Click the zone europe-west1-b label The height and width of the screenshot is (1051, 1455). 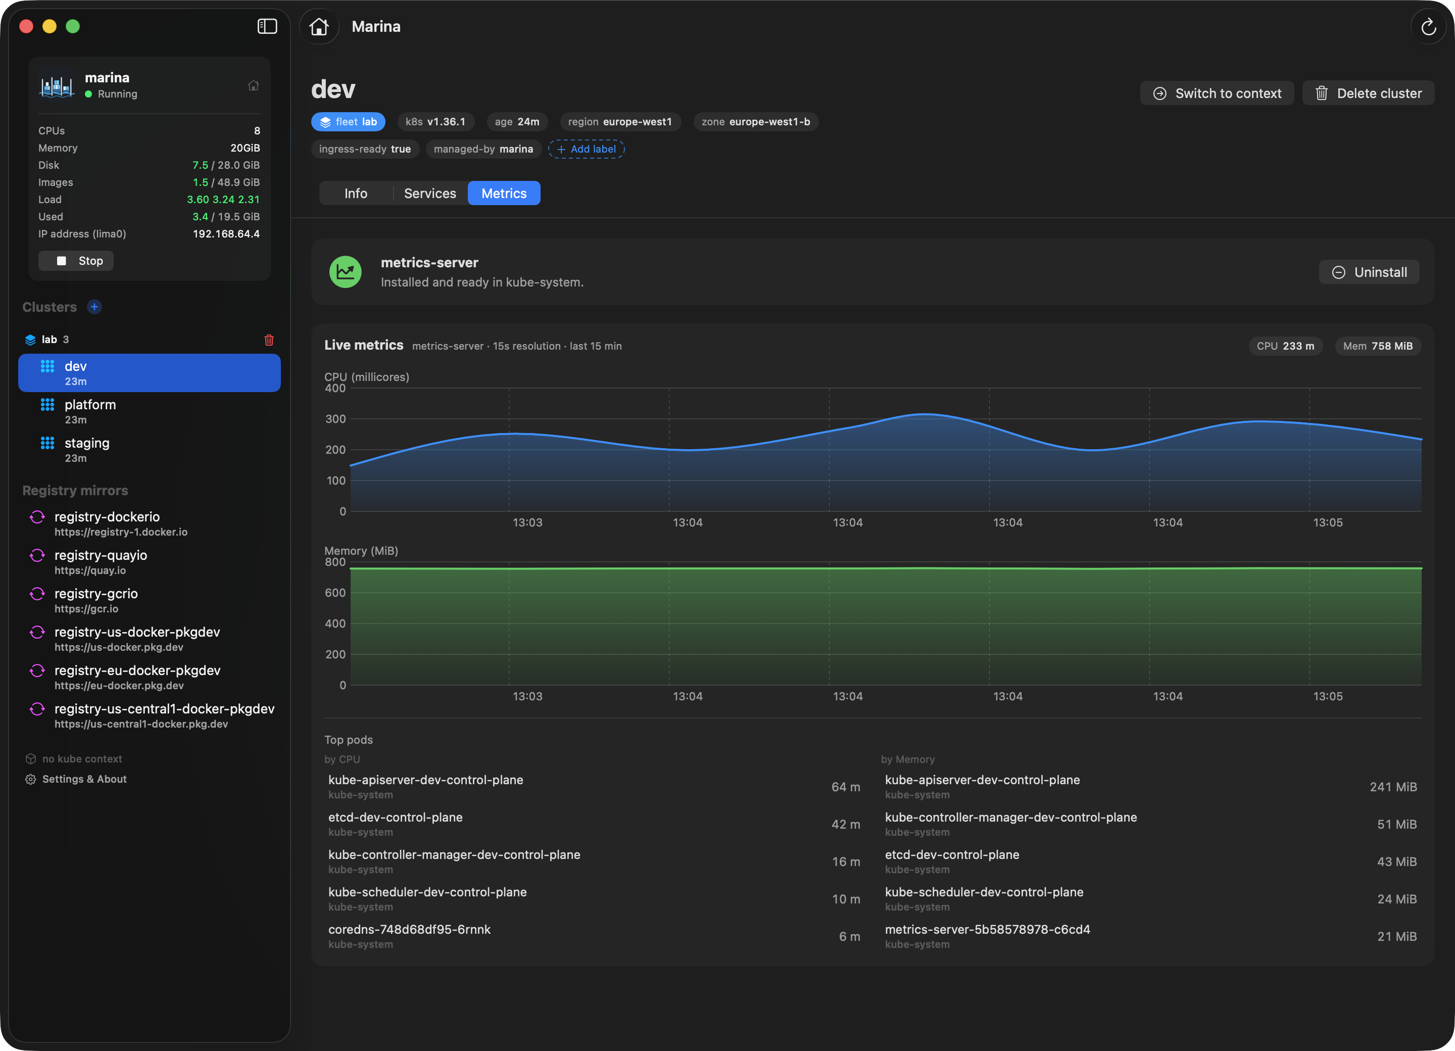(756, 122)
